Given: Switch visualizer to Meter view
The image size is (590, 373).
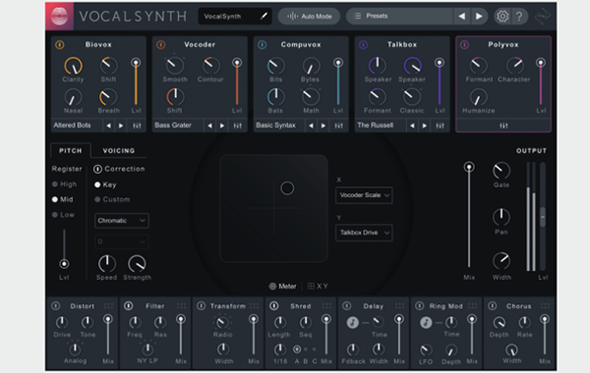Looking at the screenshot, I should coord(282,287).
